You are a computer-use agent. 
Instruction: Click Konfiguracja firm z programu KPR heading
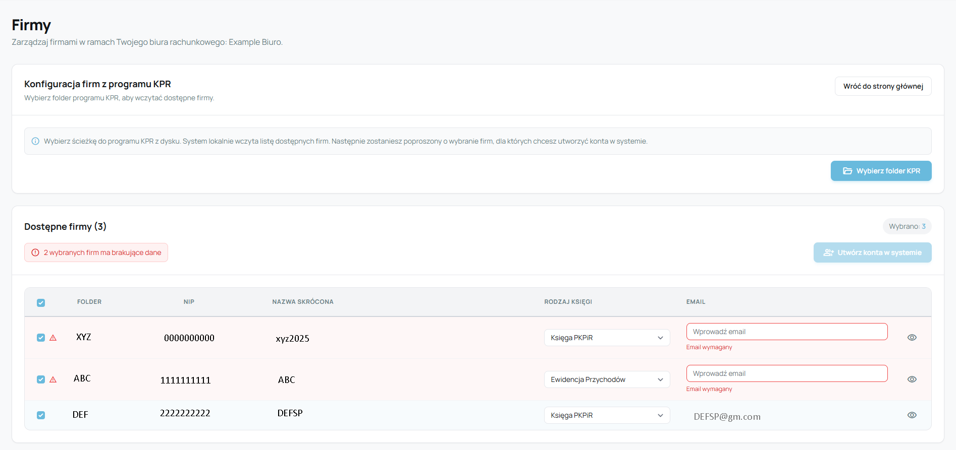coord(97,84)
